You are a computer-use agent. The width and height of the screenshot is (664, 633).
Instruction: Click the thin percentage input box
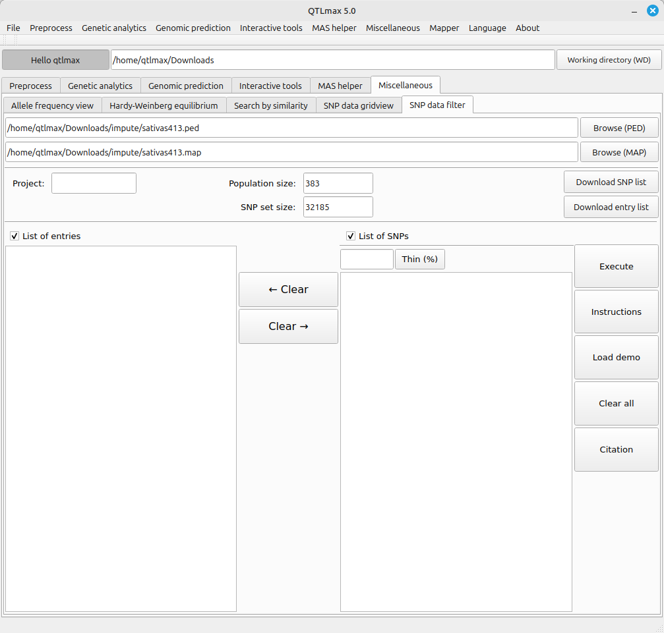(367, 259)
